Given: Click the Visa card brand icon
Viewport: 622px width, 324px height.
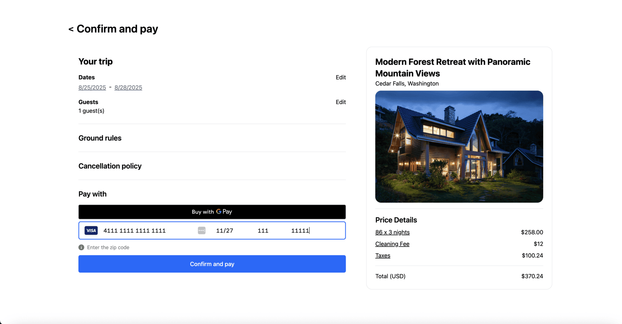Looking at the screenshot, I should point(91,230).
